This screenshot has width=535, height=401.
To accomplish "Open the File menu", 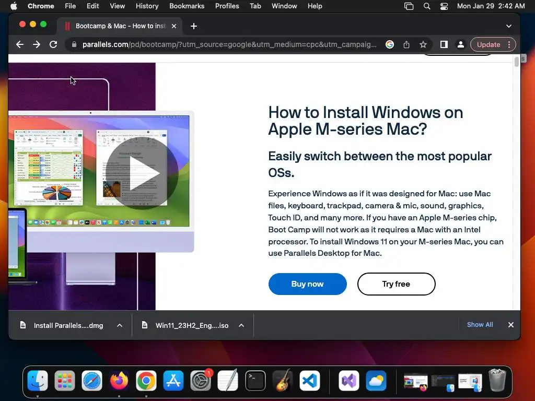I will tap(71, 6).
